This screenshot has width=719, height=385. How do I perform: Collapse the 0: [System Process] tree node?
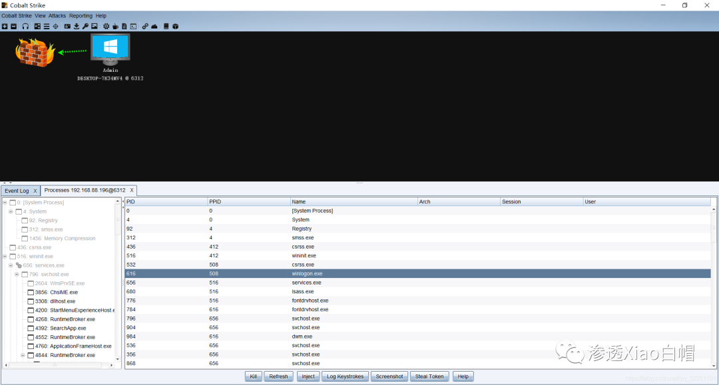(x=5, y=202)
